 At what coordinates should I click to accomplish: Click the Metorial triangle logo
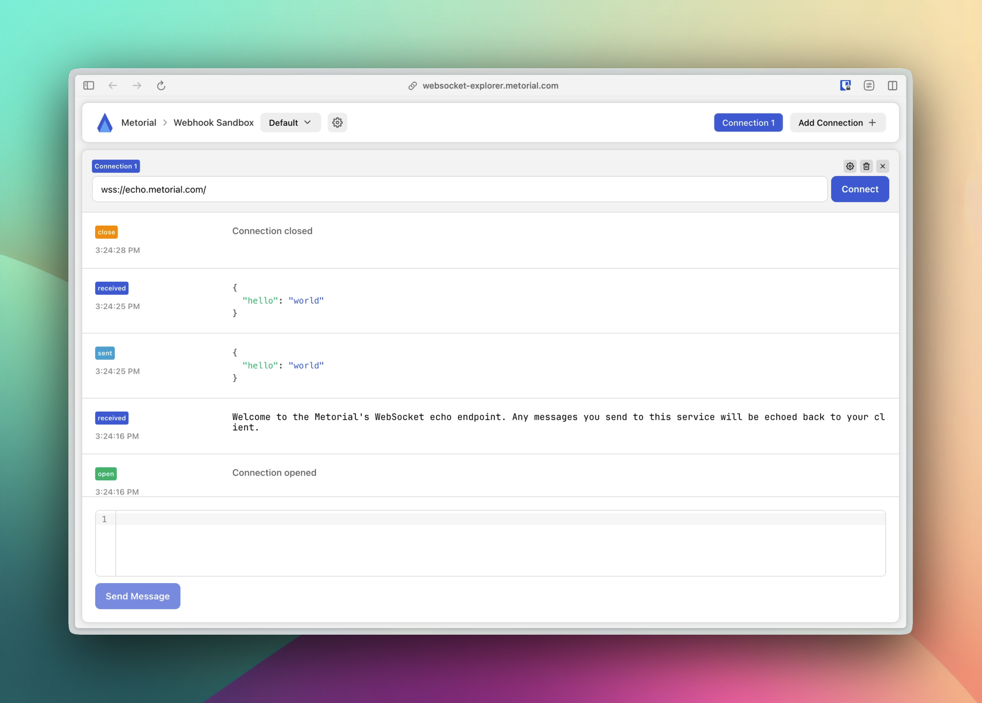[x=105, y=123]
